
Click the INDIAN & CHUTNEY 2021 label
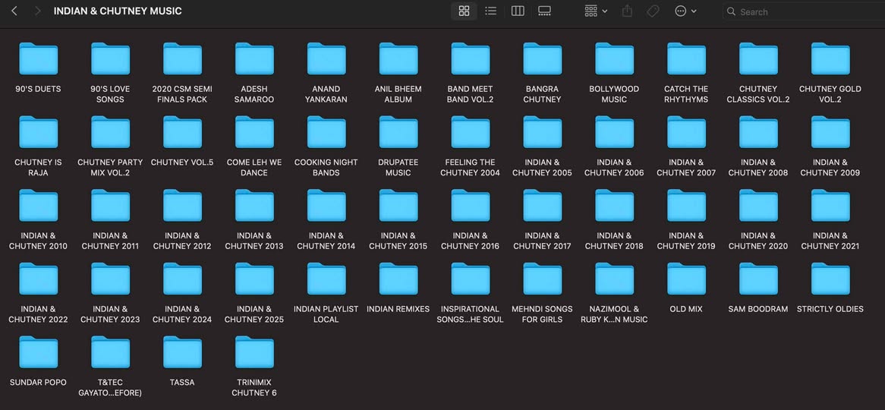830,241
